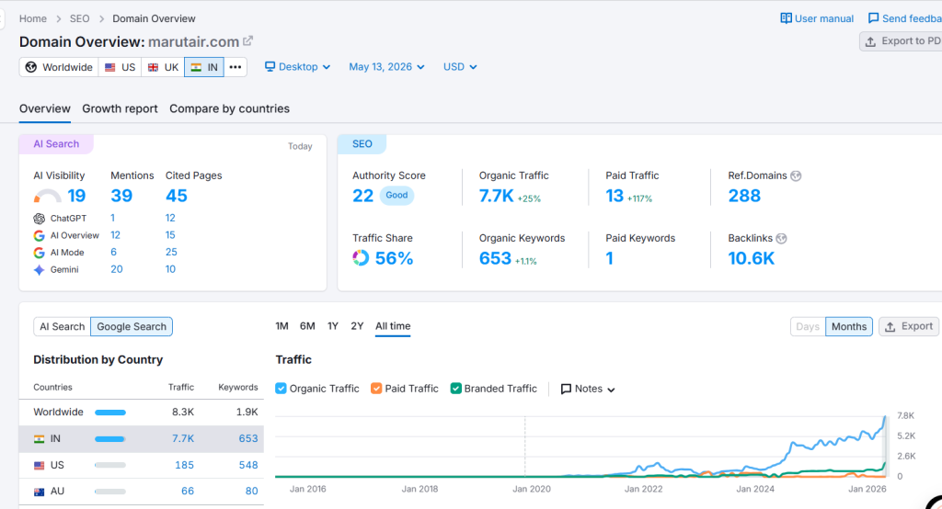Click the chart Export button
Image resolution: width=942 pixels, height=509 pixels.
point(908,326)
